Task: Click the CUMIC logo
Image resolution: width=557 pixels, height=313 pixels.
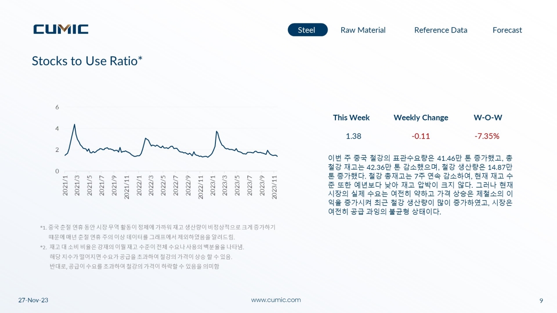Action: [x=61, y=29]
